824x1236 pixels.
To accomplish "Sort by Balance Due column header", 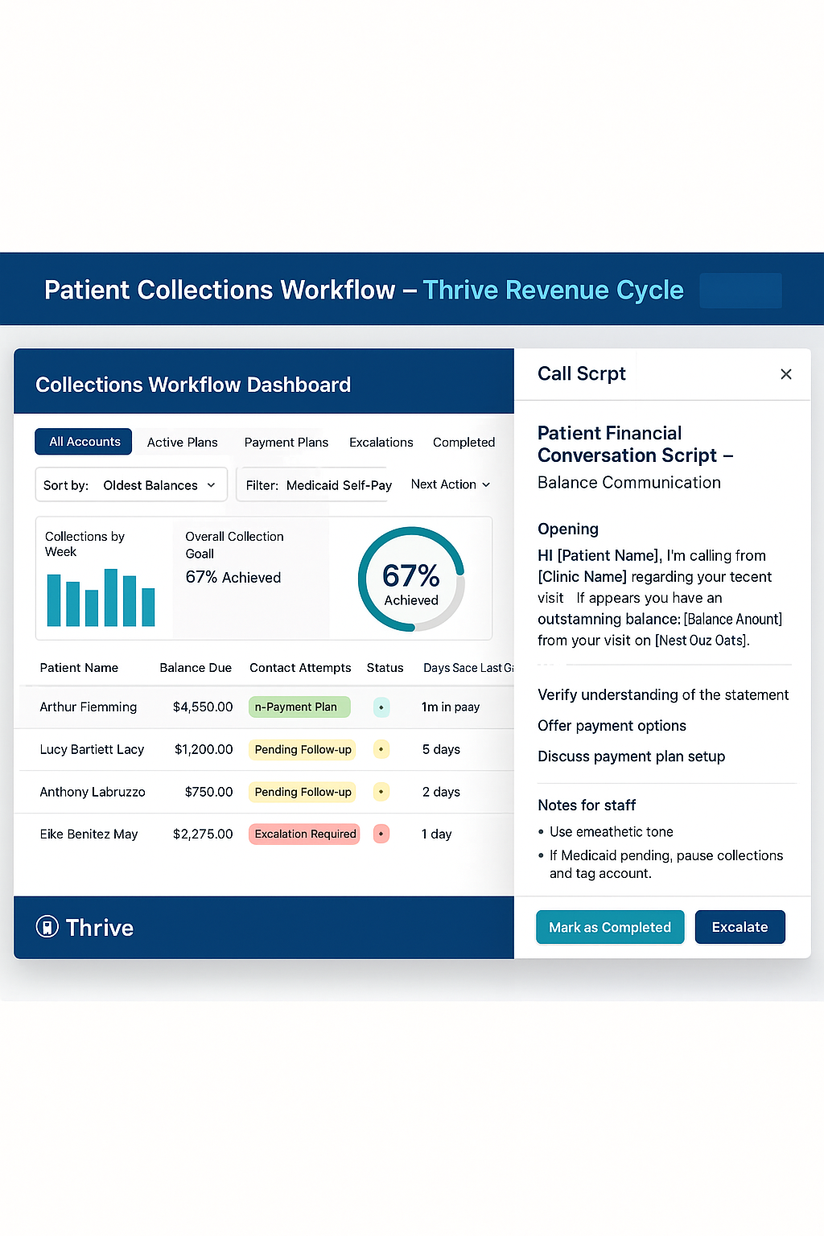I will (196, 668).
